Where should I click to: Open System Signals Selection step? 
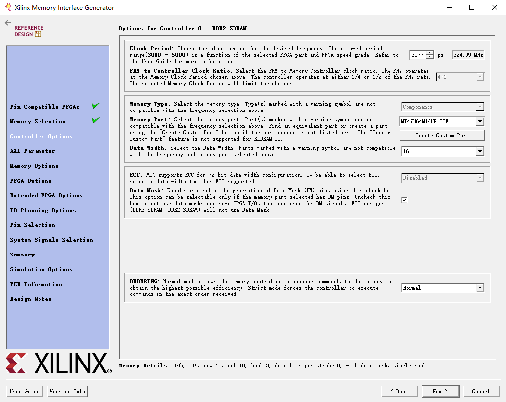(52, 240)
